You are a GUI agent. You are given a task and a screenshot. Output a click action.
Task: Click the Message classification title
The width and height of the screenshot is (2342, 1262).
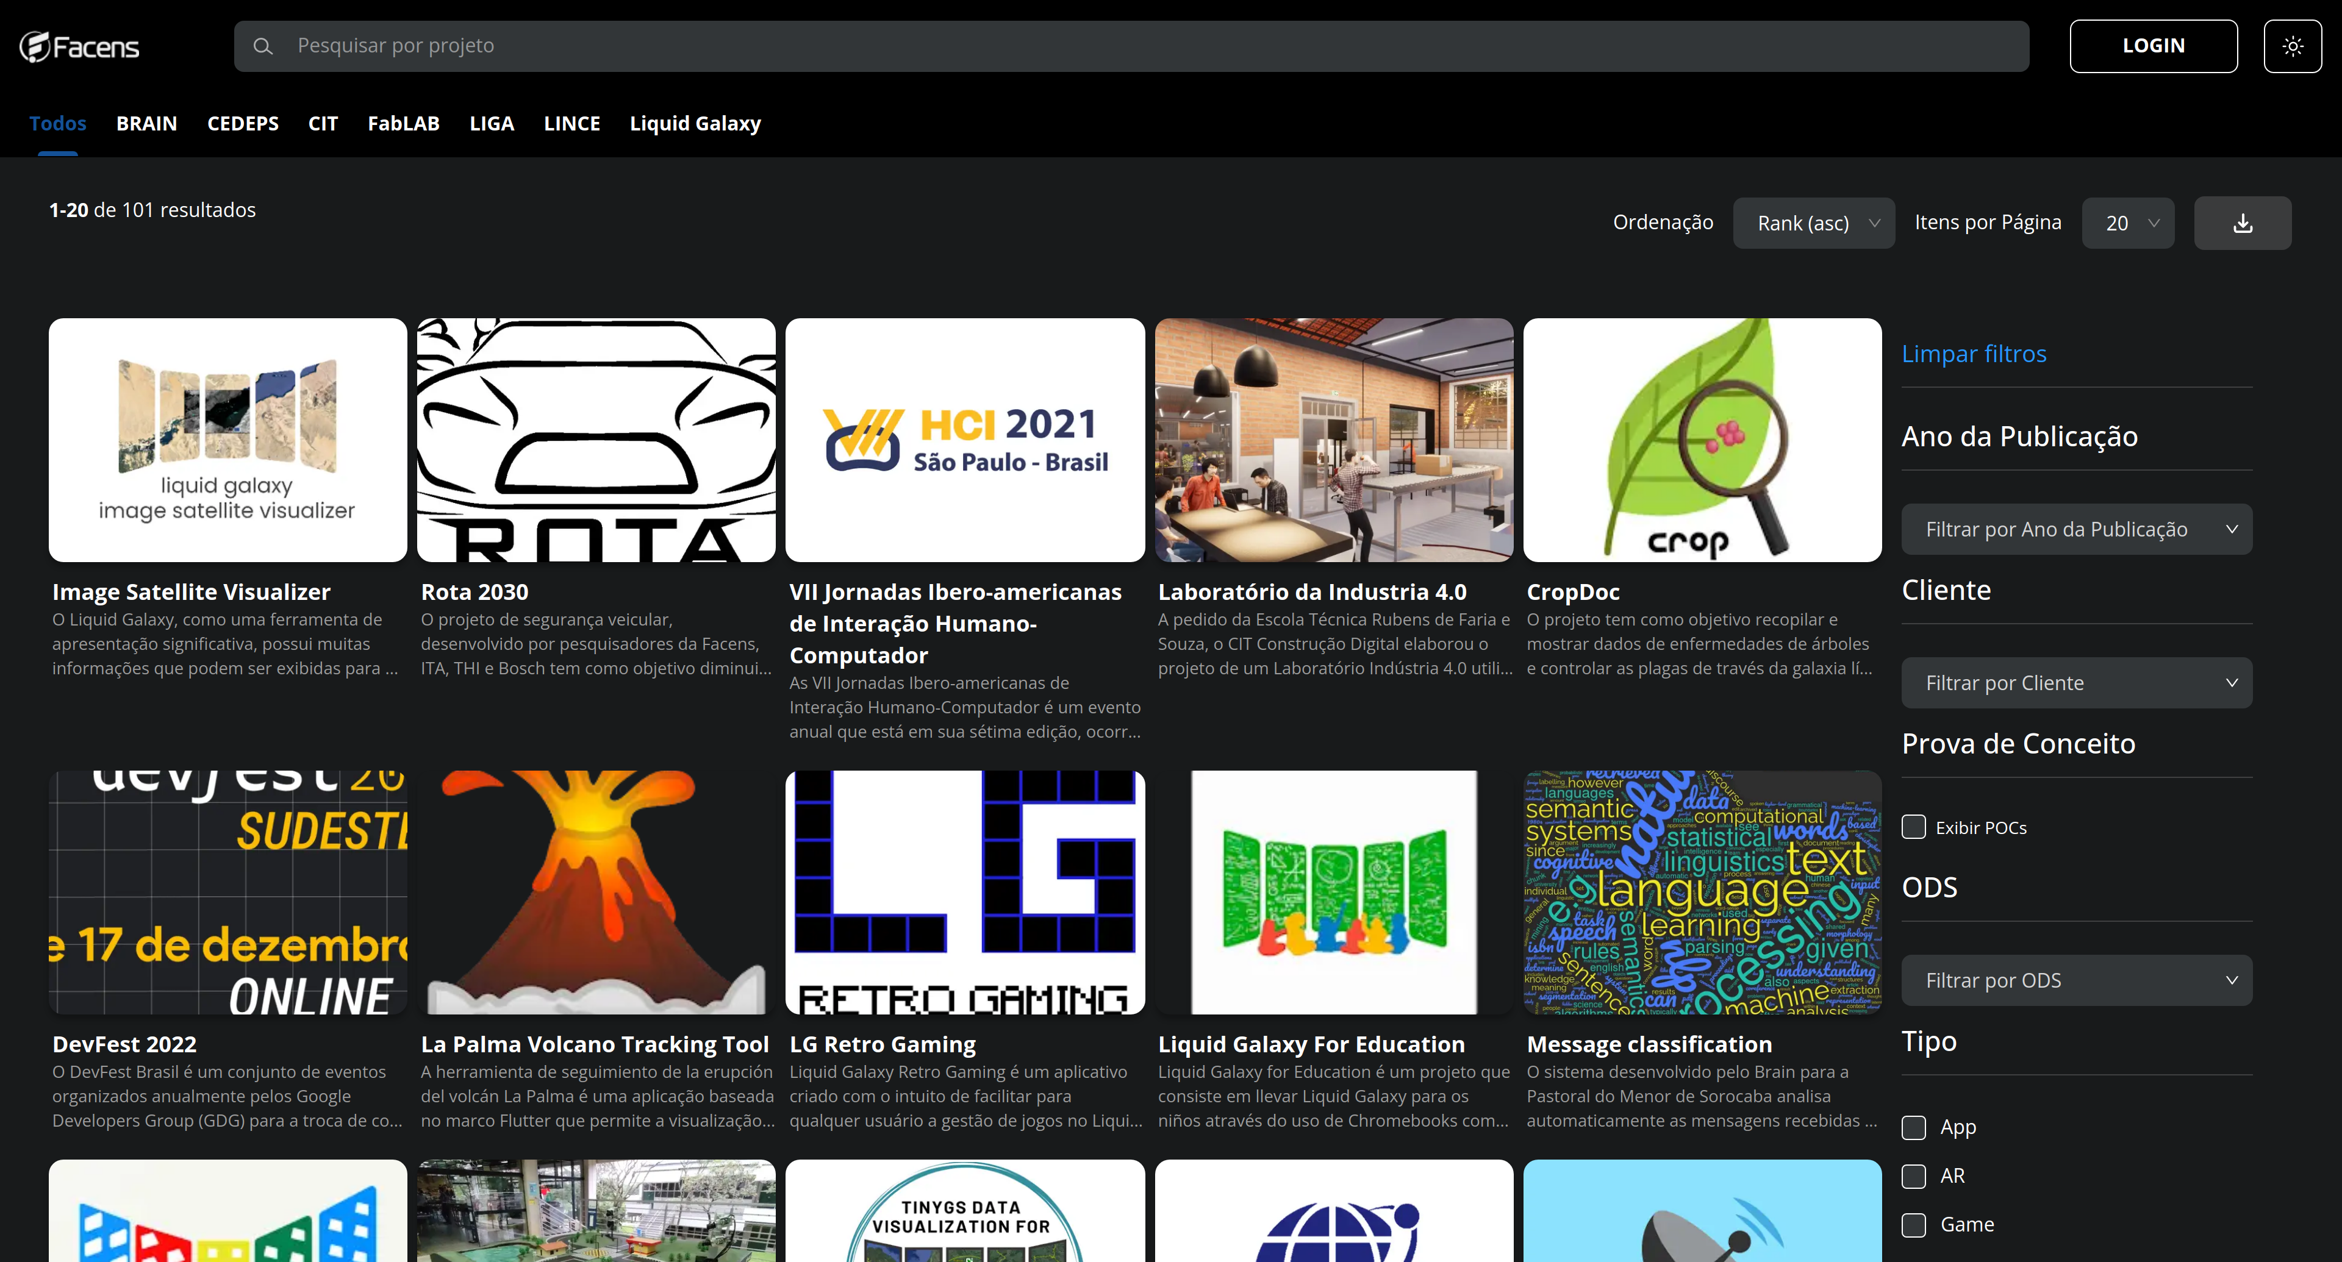click(1649, 1045)
